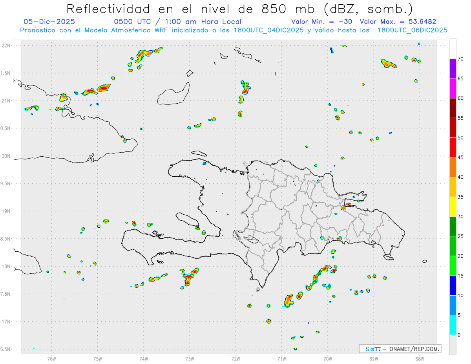471x364 pixels.
Task: Select the '71W' longitude label
Action: pos(281,359)
